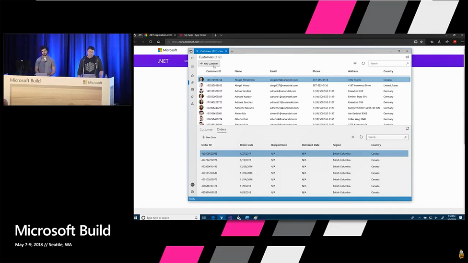Image resolution: width=468 pixels, height=263 pixels.
Task: Click the Order Date column header
Action: (246, 145)
